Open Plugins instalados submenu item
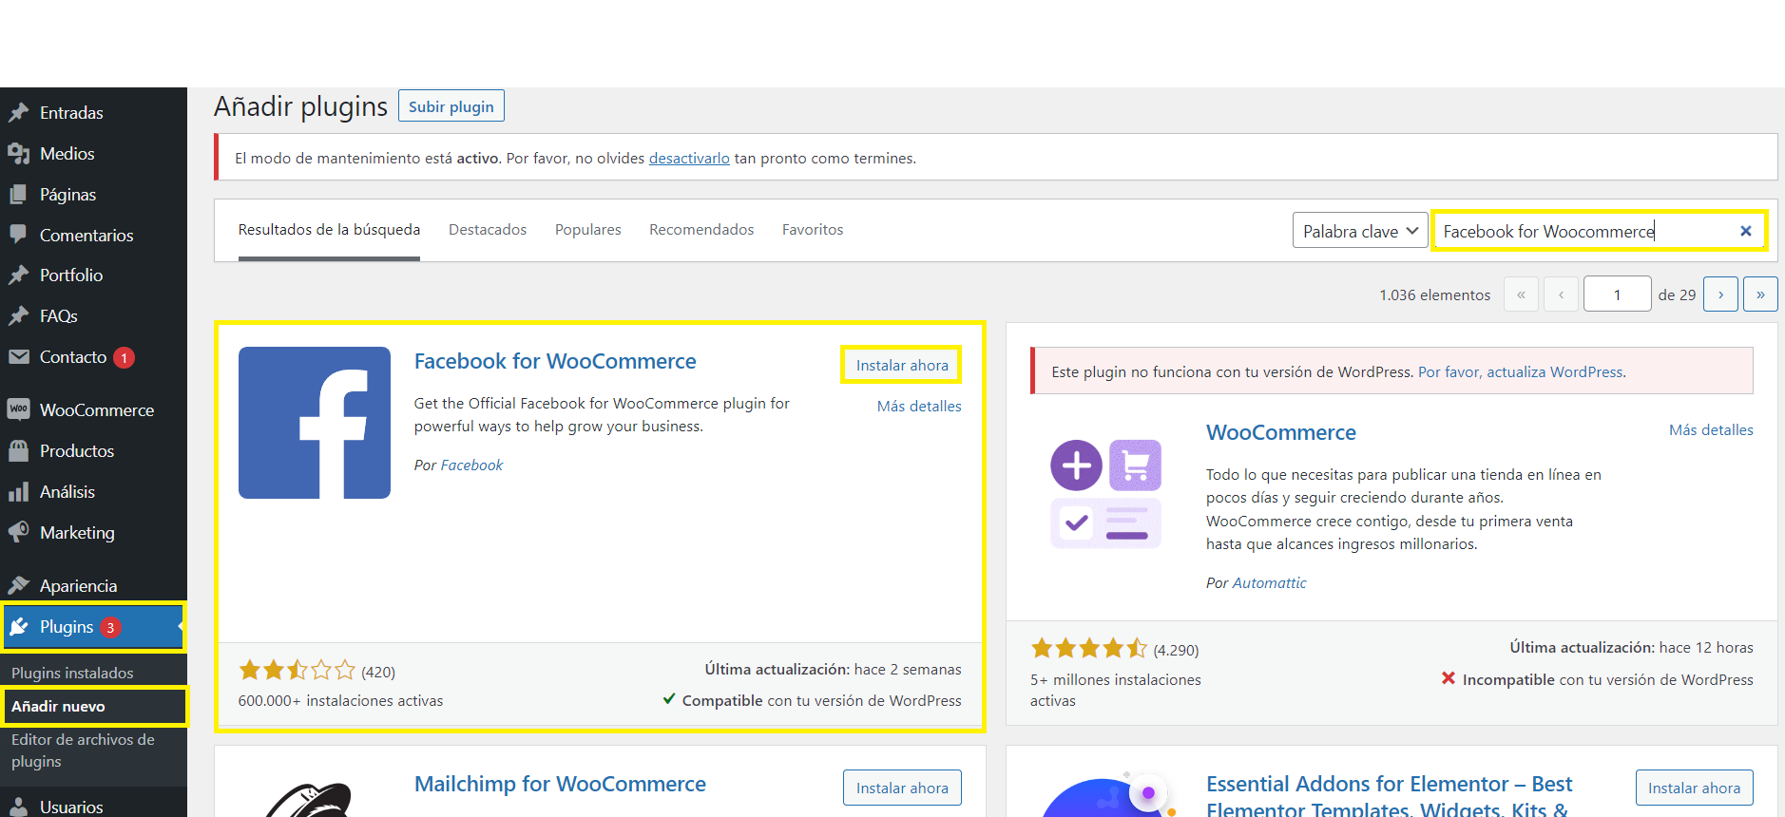1785x817 pixels. tap(72, 673)
